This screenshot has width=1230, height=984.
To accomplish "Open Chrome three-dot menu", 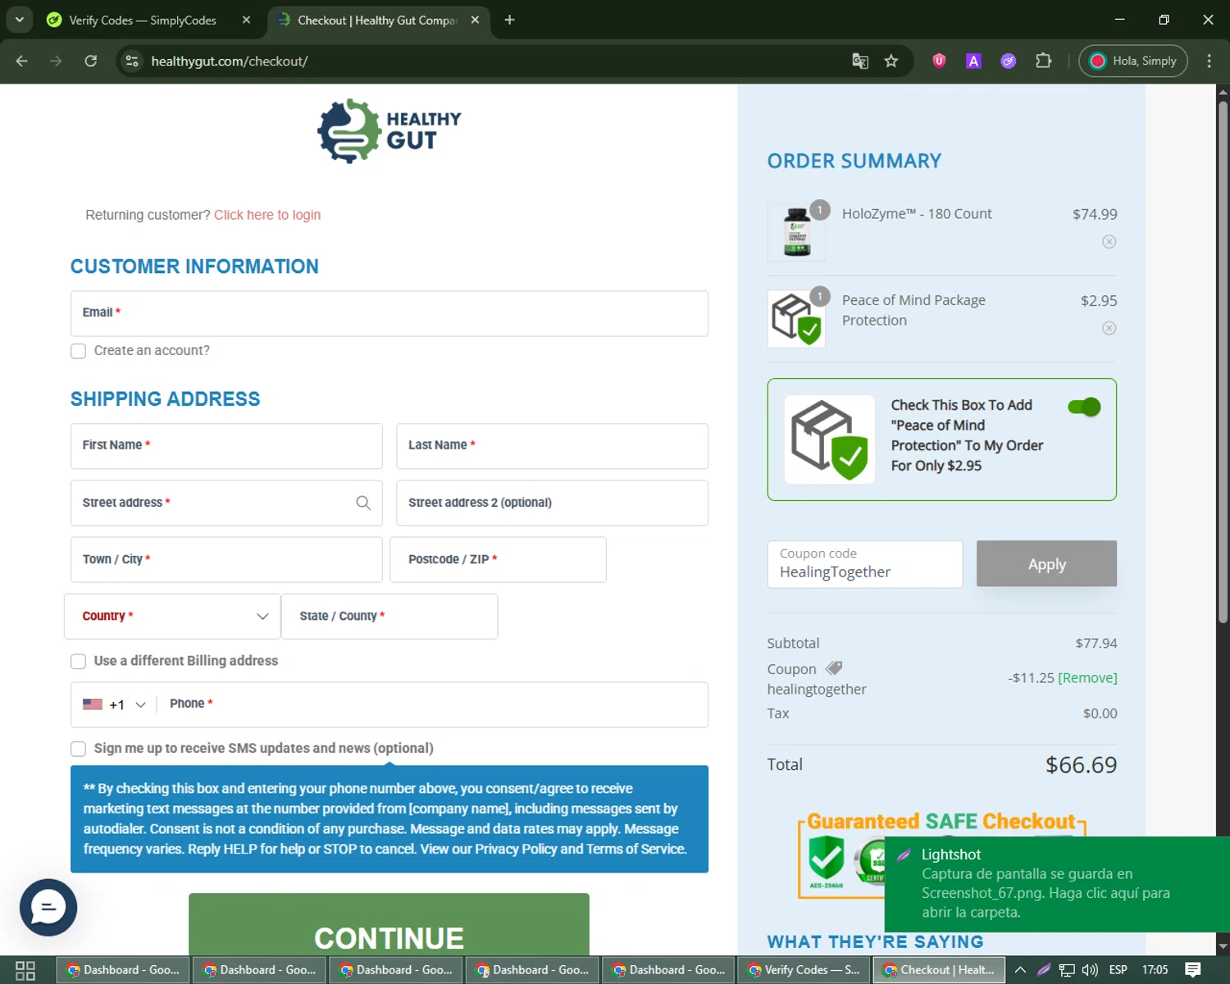I will tap(1209, 61).
